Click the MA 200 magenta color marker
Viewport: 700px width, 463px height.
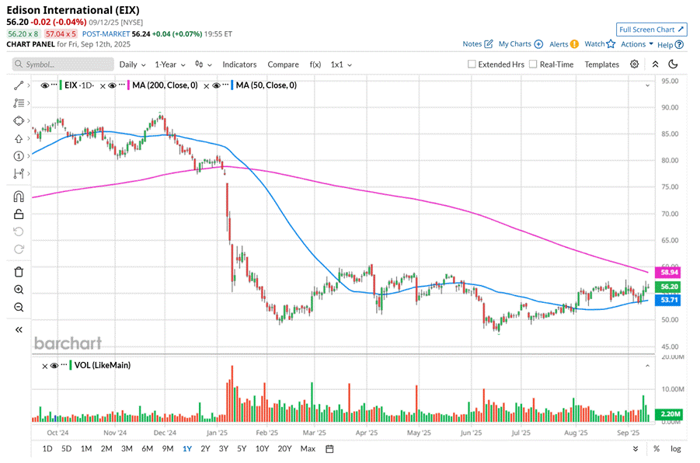coord(128,85)
